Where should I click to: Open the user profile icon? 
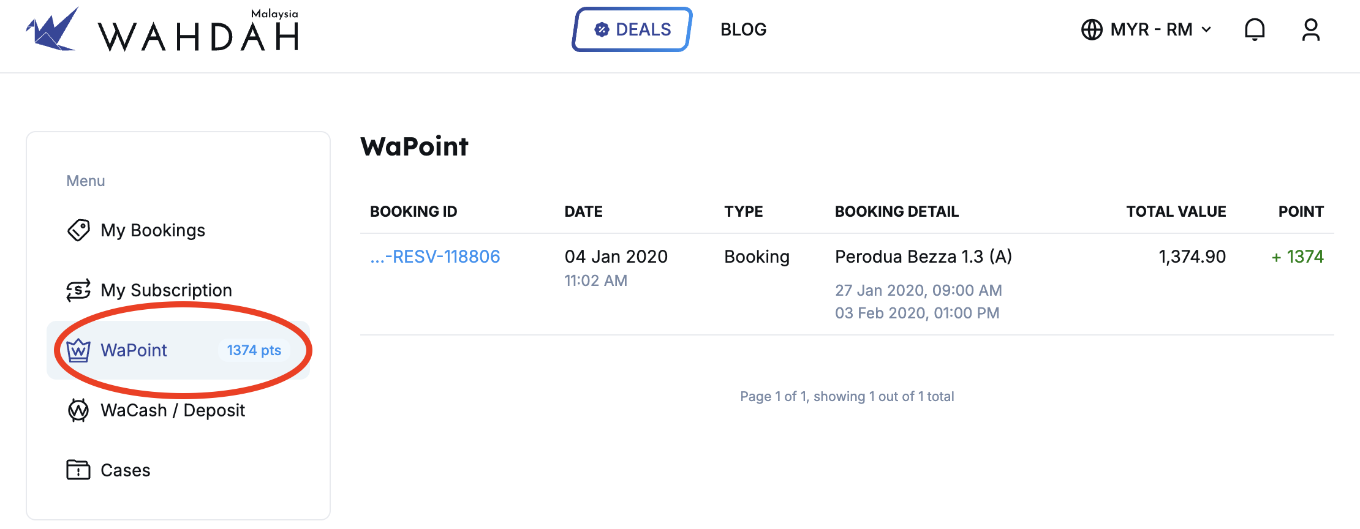tap(1310, 29)
